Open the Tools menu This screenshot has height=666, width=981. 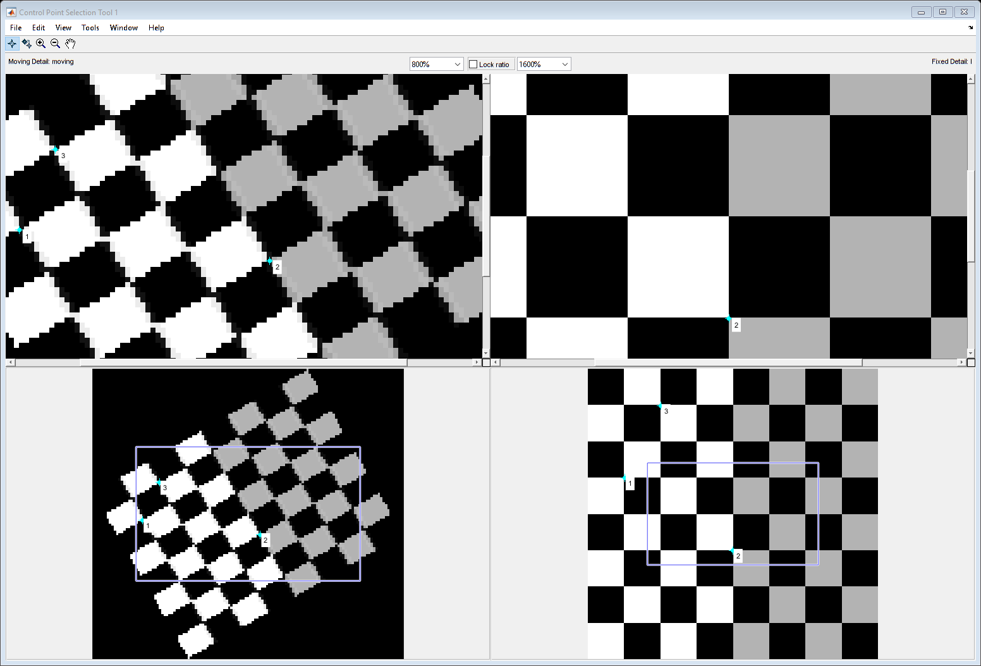(x=90, y=28)
